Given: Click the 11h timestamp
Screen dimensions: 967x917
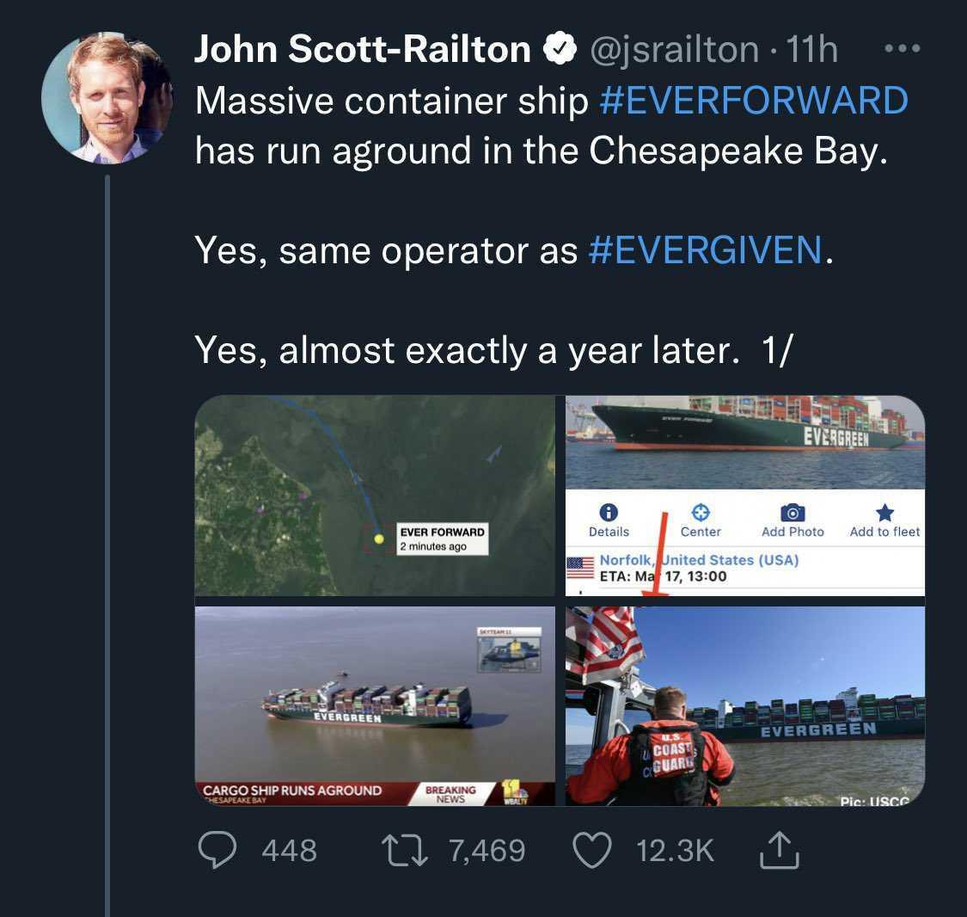Looking at the screenshot, I should tap(811, 50).
